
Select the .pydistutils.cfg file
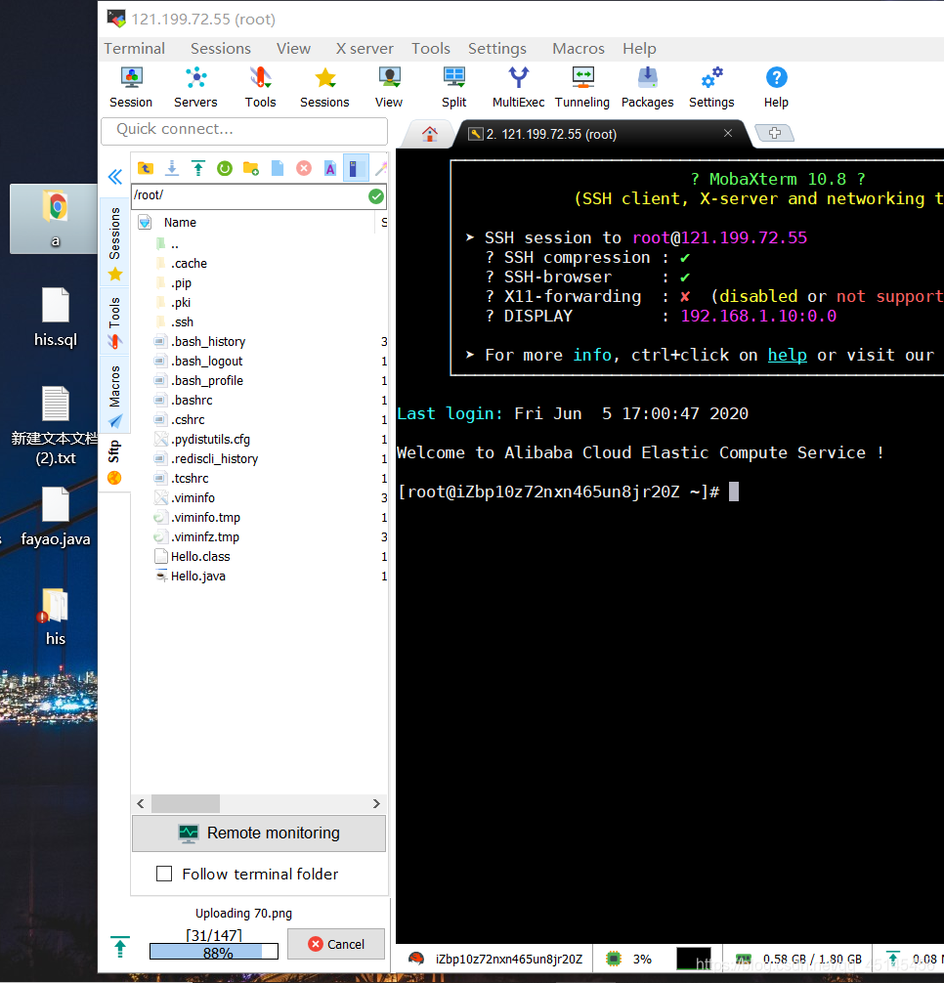(x=211, y=440)
